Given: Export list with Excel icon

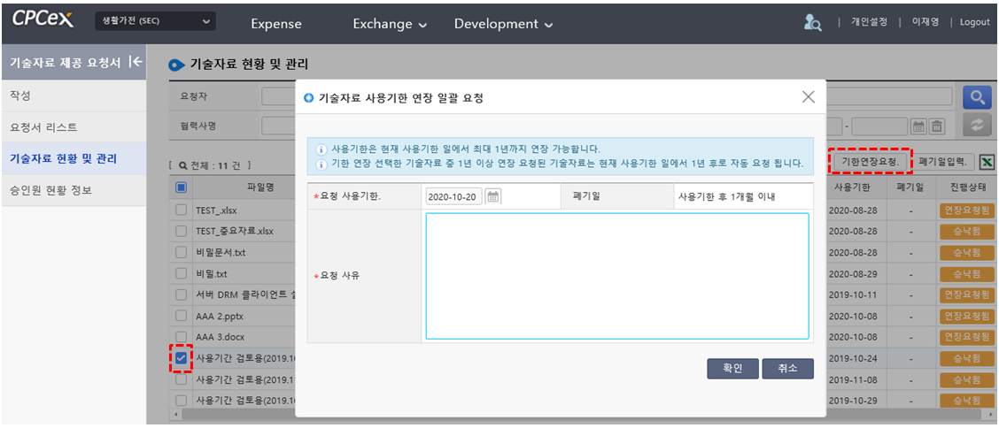Looking at the screenshot, I should [x=988, y=163].
